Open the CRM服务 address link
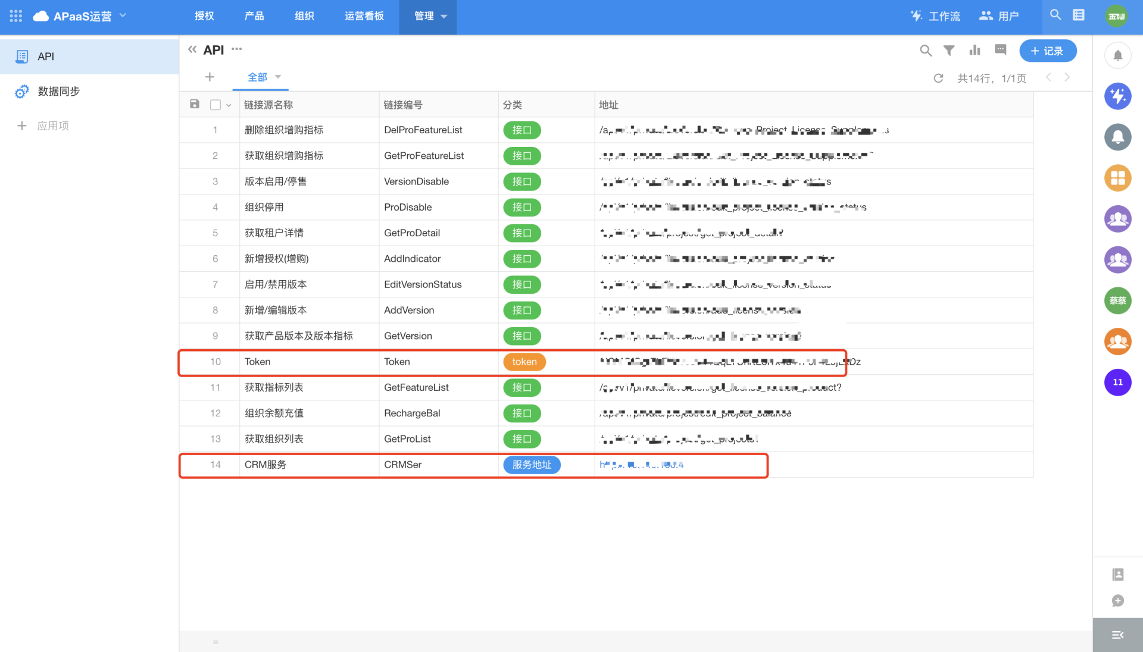The width and height of the screenshot is (1143, 652). tap(641, 465)
